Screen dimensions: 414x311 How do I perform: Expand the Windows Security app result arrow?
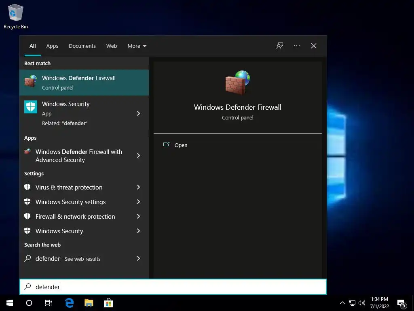point(138,113)
